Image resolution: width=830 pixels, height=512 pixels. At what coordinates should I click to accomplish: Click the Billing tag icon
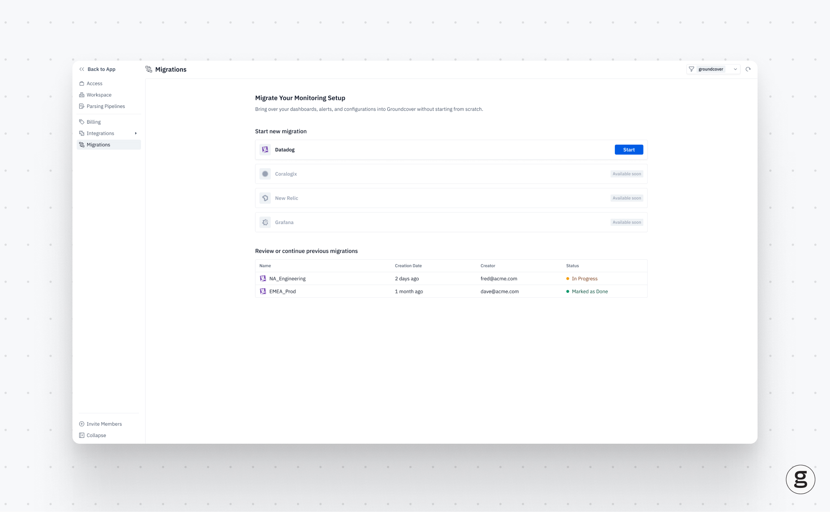(x=82, y=122)
